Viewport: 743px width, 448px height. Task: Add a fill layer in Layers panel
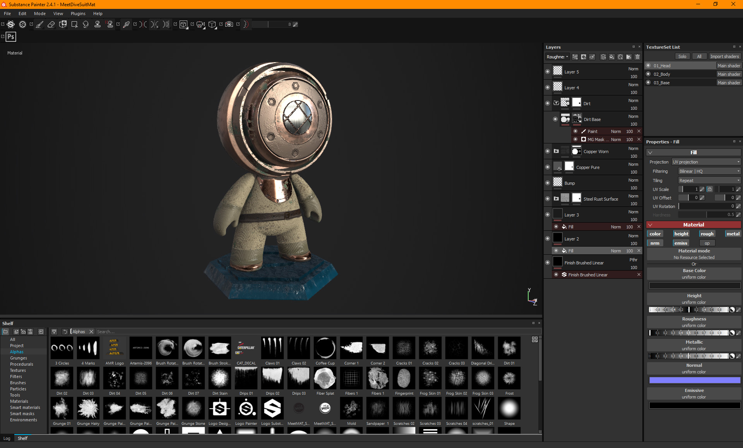612,57
